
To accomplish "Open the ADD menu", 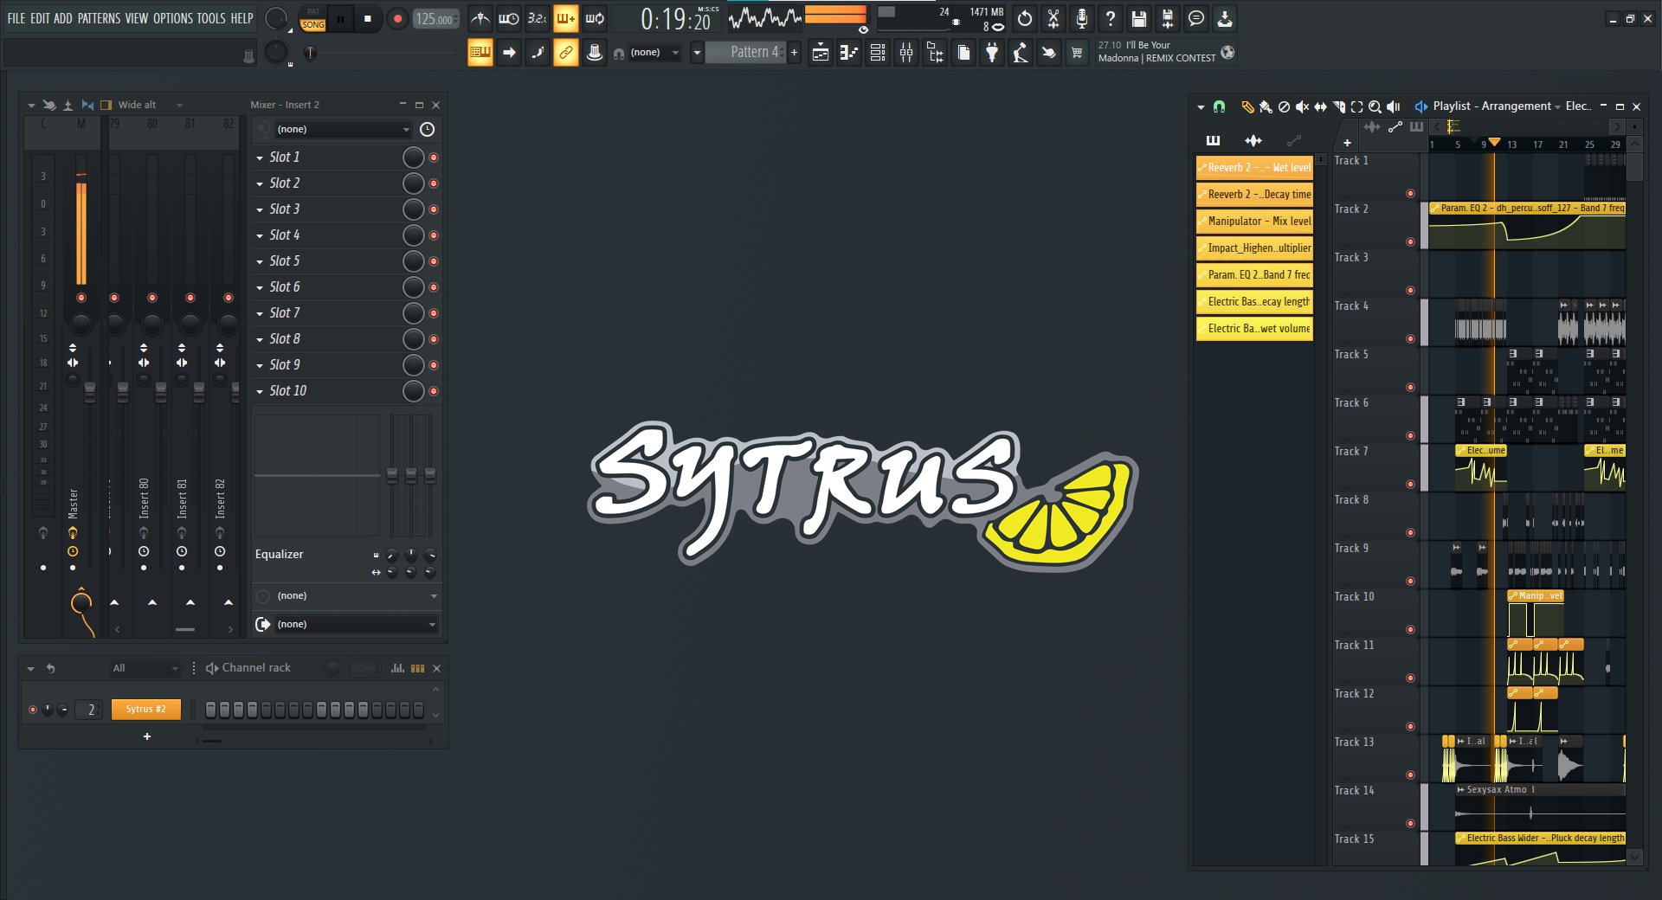I will [63, 18].
